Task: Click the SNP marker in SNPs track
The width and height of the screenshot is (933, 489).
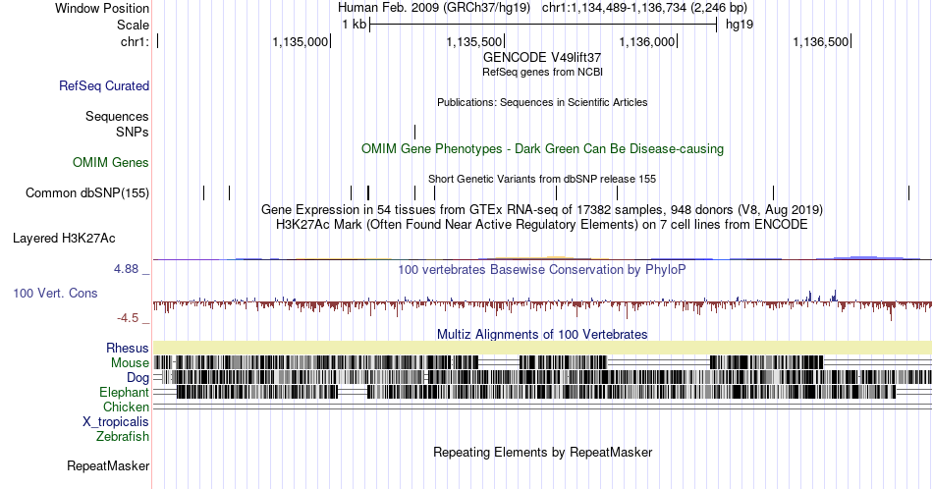Action: 414,132
